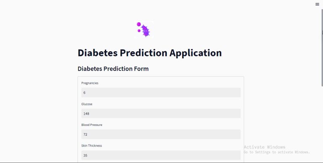Open the hamburger menu in top-right corner
323x163 pixels.
click(317, 4)
